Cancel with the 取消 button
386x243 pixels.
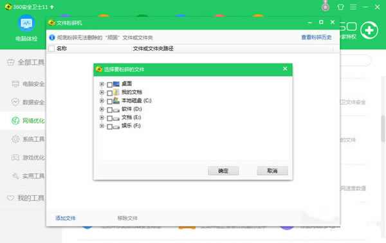click(x=273, y=171)
